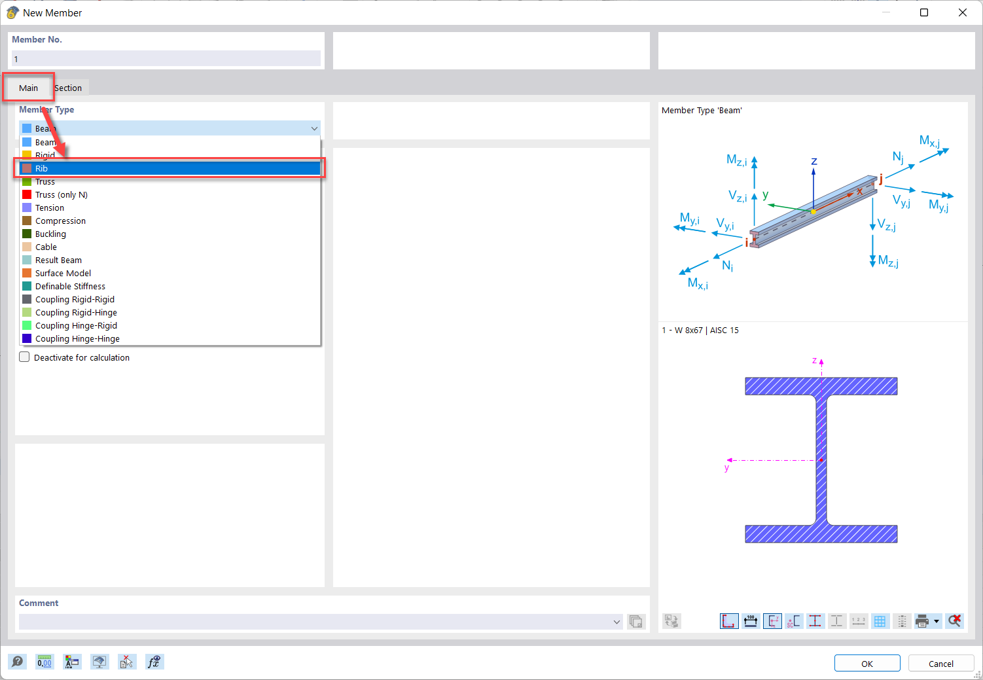
Task: Click the OK button
Action: click(867, 663)
